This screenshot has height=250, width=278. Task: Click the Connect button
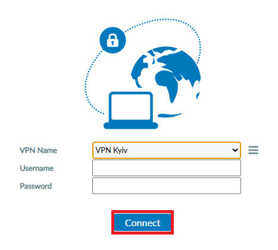142,223
